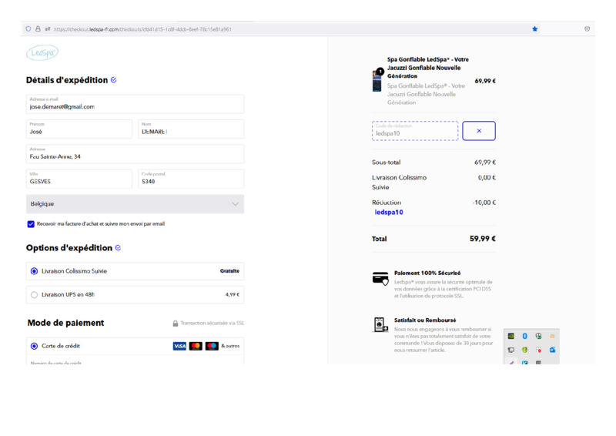The image size is (616, 436).
Task: Click the ledspa10 reduction code link
Action: pos(389,213)
